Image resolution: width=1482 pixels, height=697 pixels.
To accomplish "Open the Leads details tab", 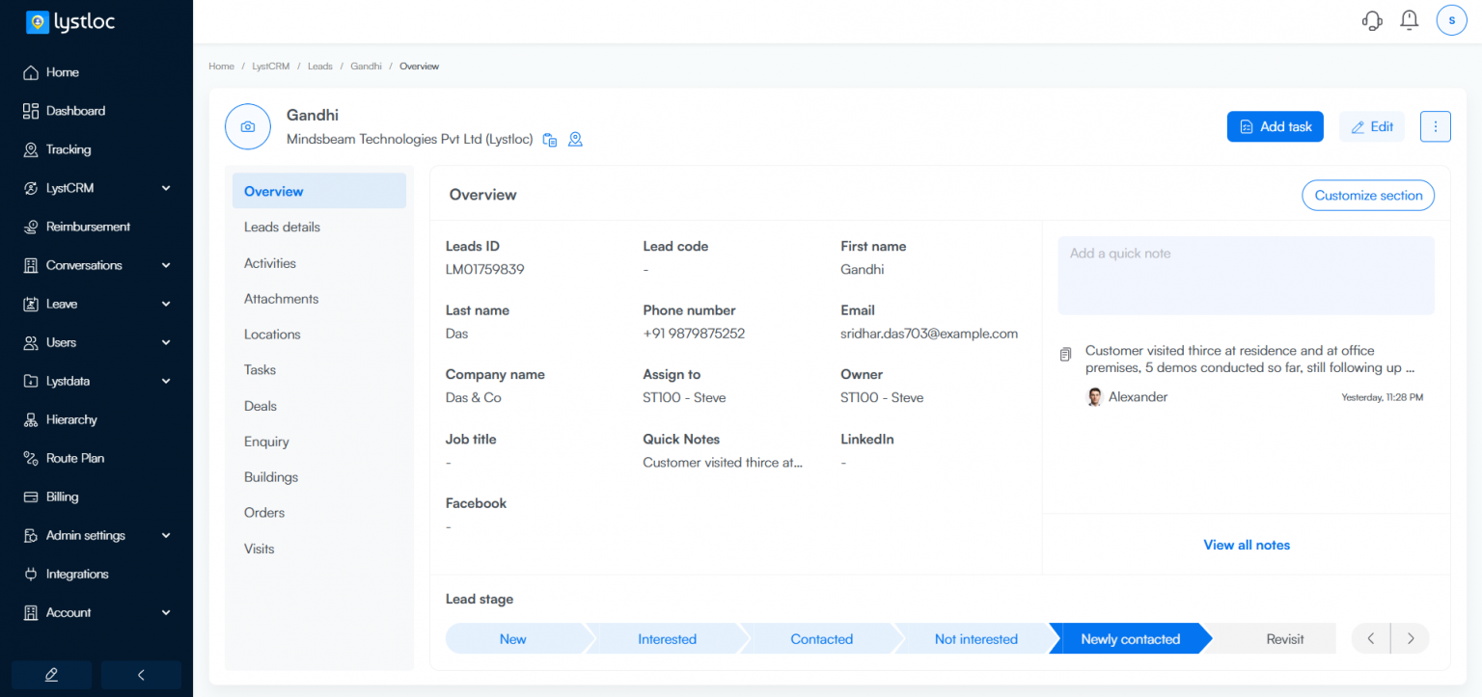I will pyautogui.click(x=282, y=228).
